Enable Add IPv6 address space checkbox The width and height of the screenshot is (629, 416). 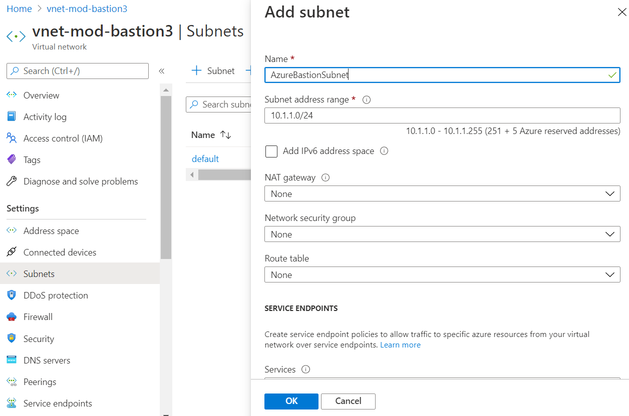(x=271, y=151)
